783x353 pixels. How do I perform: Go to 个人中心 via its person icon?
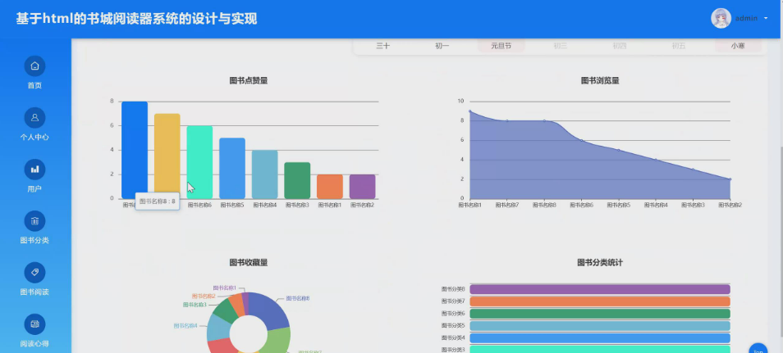[34, 118]
